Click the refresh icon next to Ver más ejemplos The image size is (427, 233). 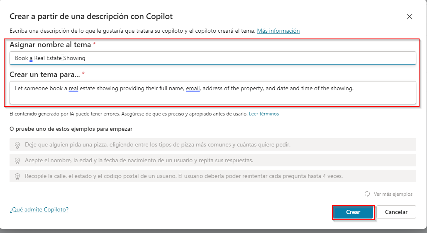click(367, 194)
